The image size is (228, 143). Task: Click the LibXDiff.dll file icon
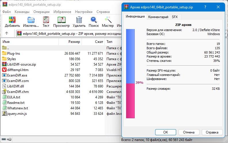coord(4,86)
